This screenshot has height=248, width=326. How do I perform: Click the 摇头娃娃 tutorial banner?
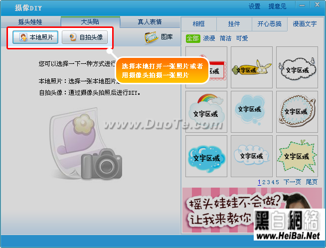coord(252,210)
